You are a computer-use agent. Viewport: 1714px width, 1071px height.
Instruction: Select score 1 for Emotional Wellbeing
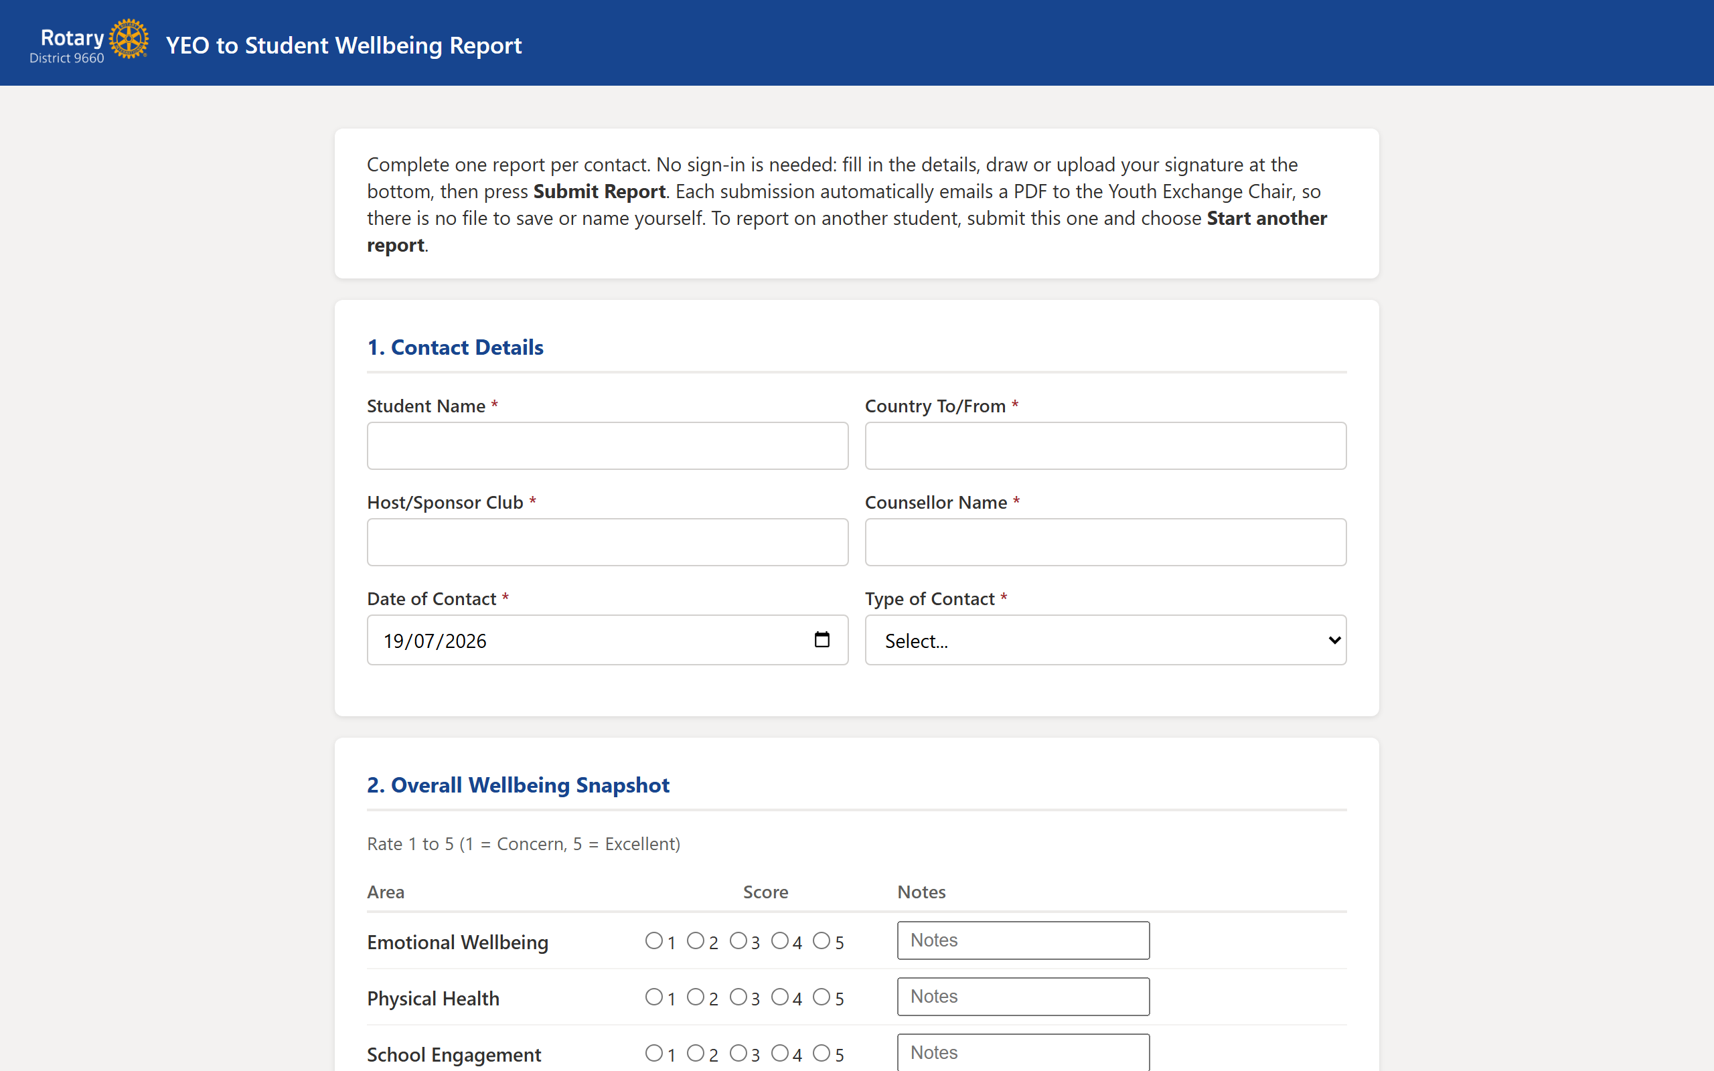653,940
